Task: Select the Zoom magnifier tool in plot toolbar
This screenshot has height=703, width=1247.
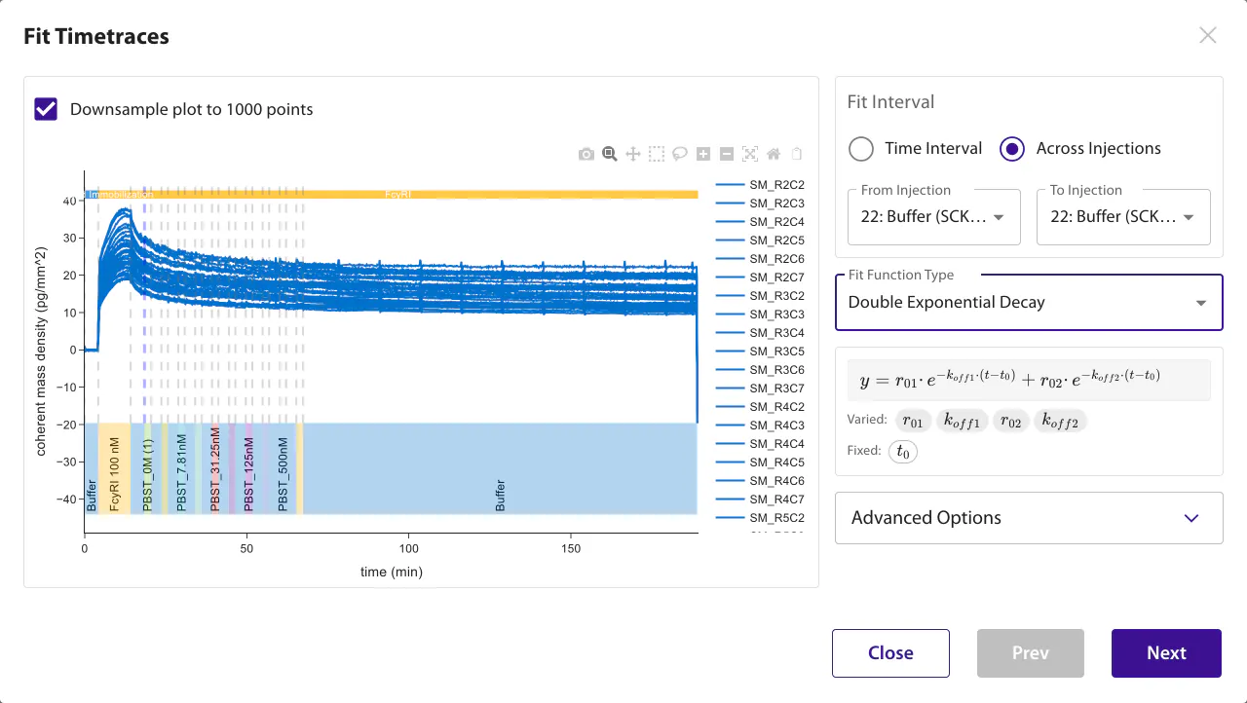Action: [609, 154]
